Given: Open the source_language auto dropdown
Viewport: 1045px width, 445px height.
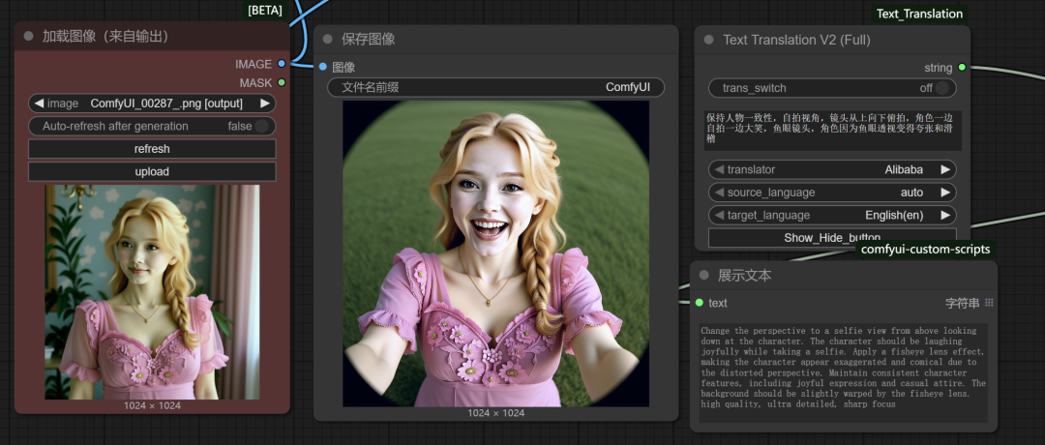Looking at the screenshot, I should coord(832,193).
